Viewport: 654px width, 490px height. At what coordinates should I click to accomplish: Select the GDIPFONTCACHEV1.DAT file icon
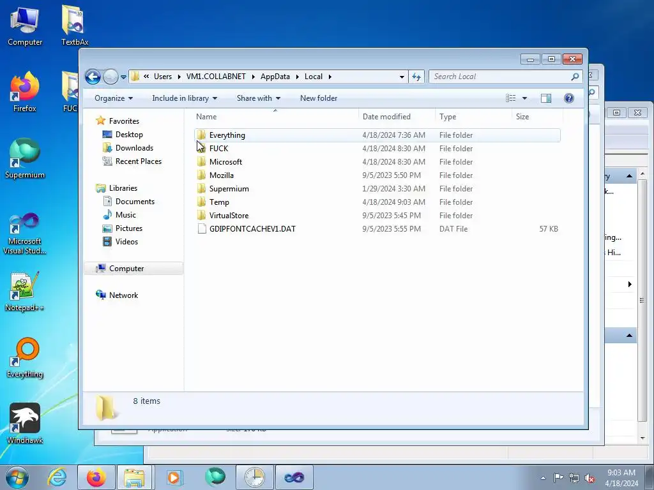[x=202, y=229]
